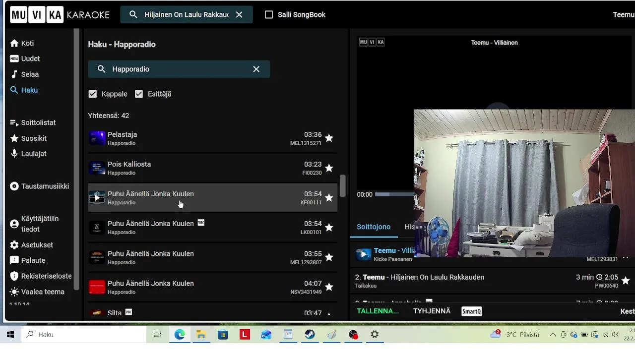Focus the top Hiljainen On Laulu search field

[x=187, y=15]
